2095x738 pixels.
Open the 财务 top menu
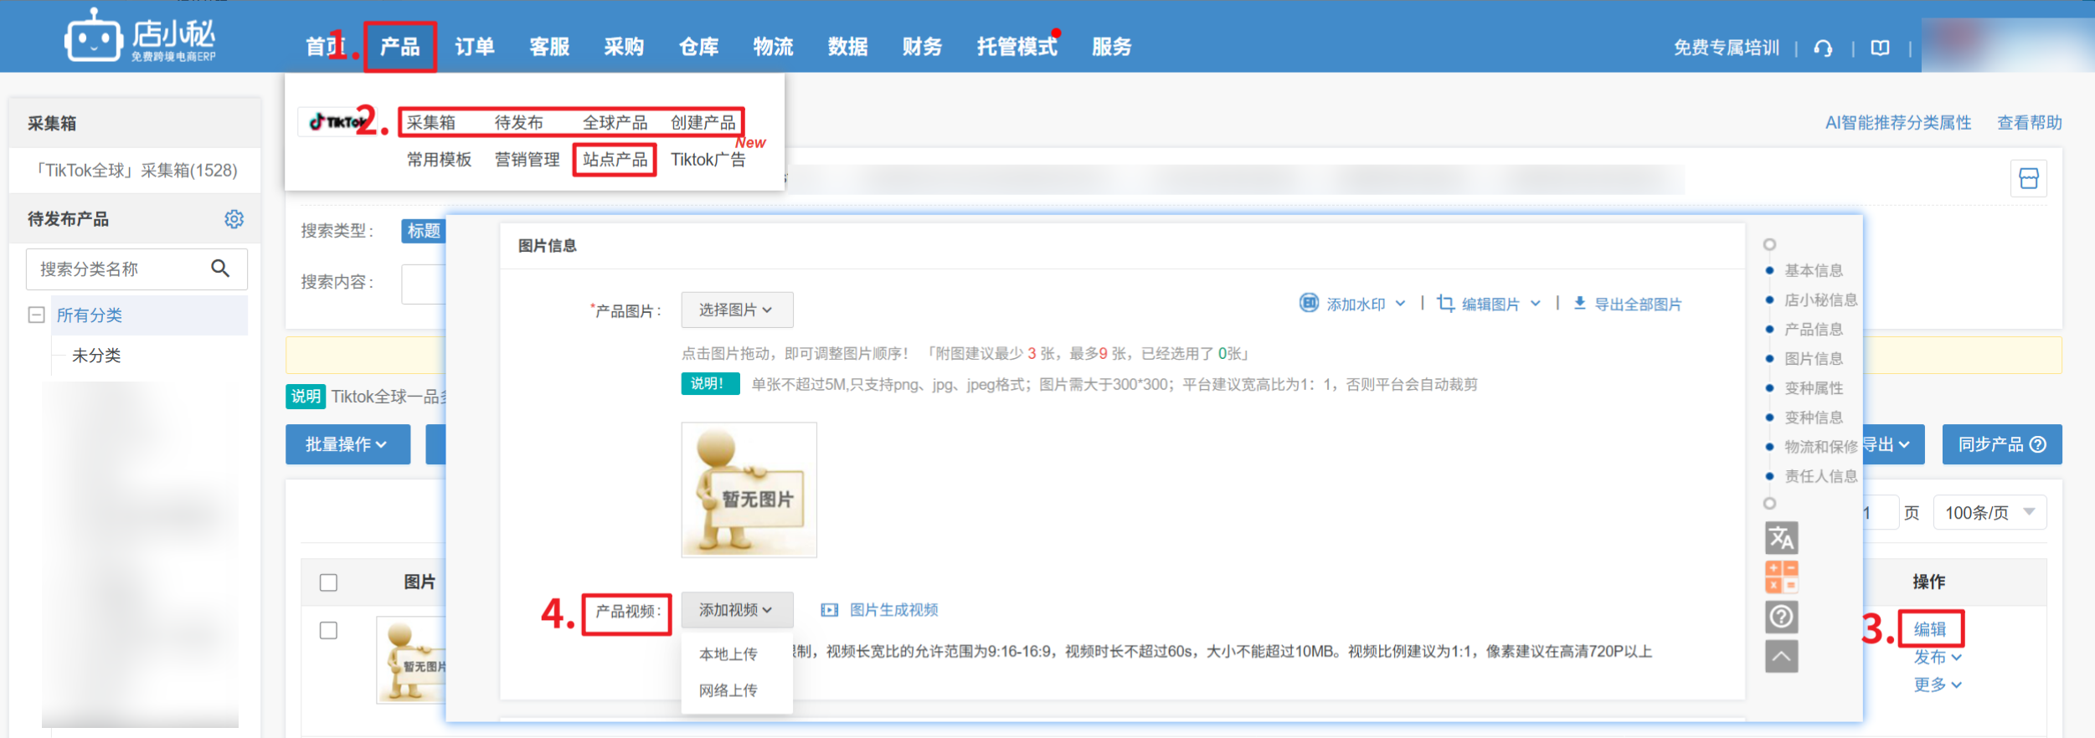coord(923,47)
